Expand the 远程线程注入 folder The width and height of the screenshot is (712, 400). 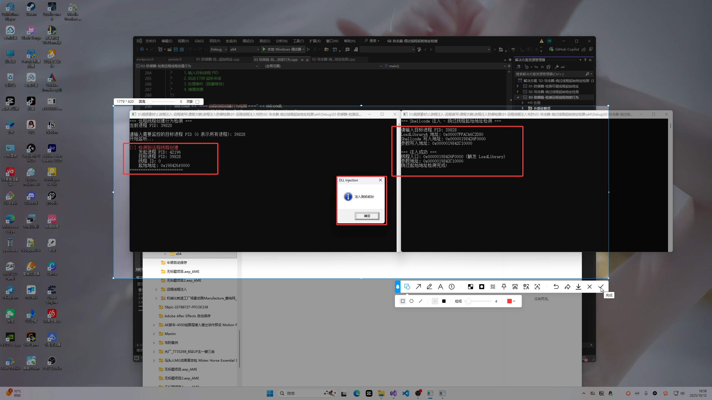point(156,289)
